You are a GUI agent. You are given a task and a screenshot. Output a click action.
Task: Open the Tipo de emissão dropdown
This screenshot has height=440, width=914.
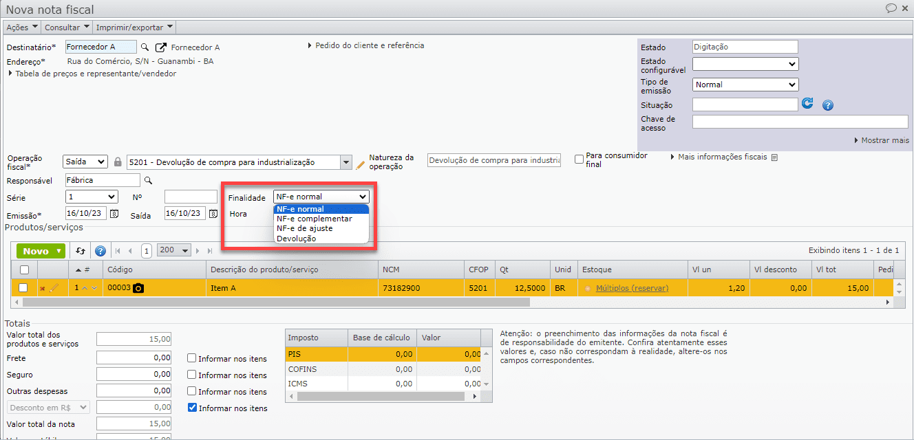pyautogui.click(x=745, y=85)
